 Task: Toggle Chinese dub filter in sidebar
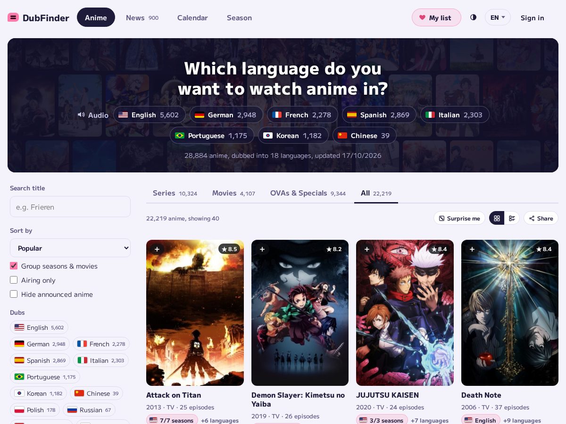point(96,393)
